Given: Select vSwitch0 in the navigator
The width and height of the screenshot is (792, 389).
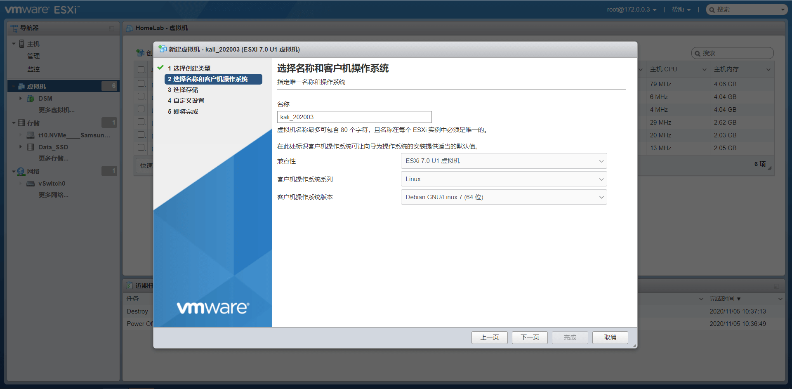Looking at the screenshot, I should click(52, 184).
